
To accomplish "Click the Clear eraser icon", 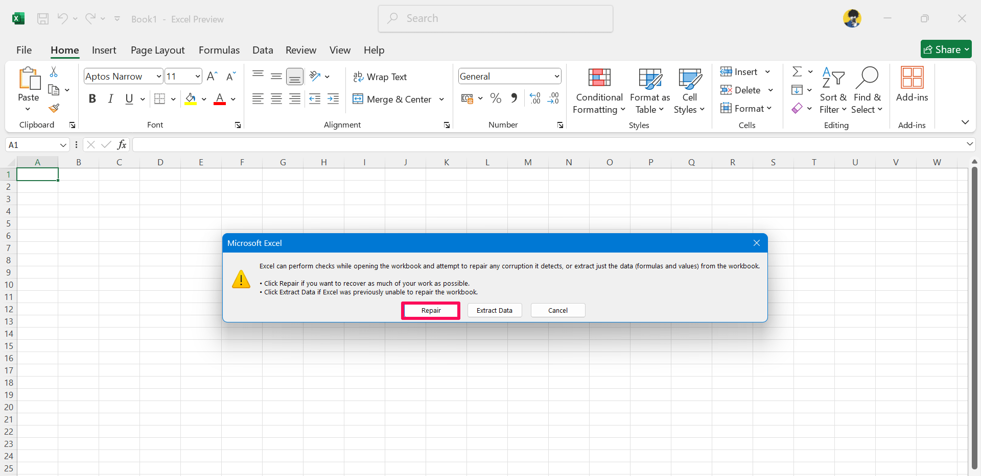I will click(797, 108).
